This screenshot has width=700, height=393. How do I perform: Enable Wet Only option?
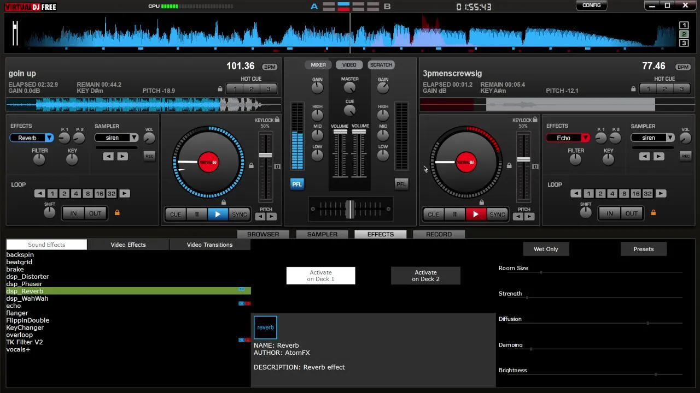click(x=546, y=249)
